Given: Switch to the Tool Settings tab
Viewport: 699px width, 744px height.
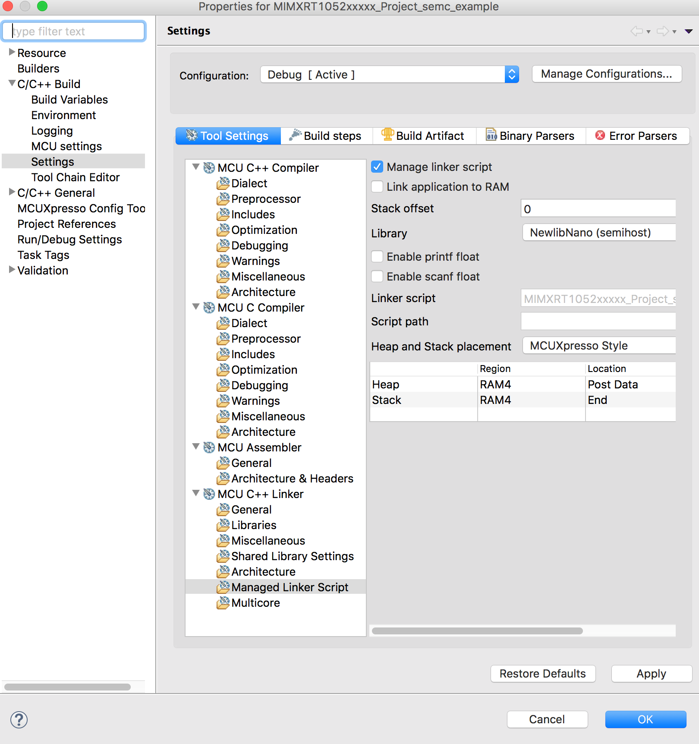Looking at the screenshot, I should point(228,136).
